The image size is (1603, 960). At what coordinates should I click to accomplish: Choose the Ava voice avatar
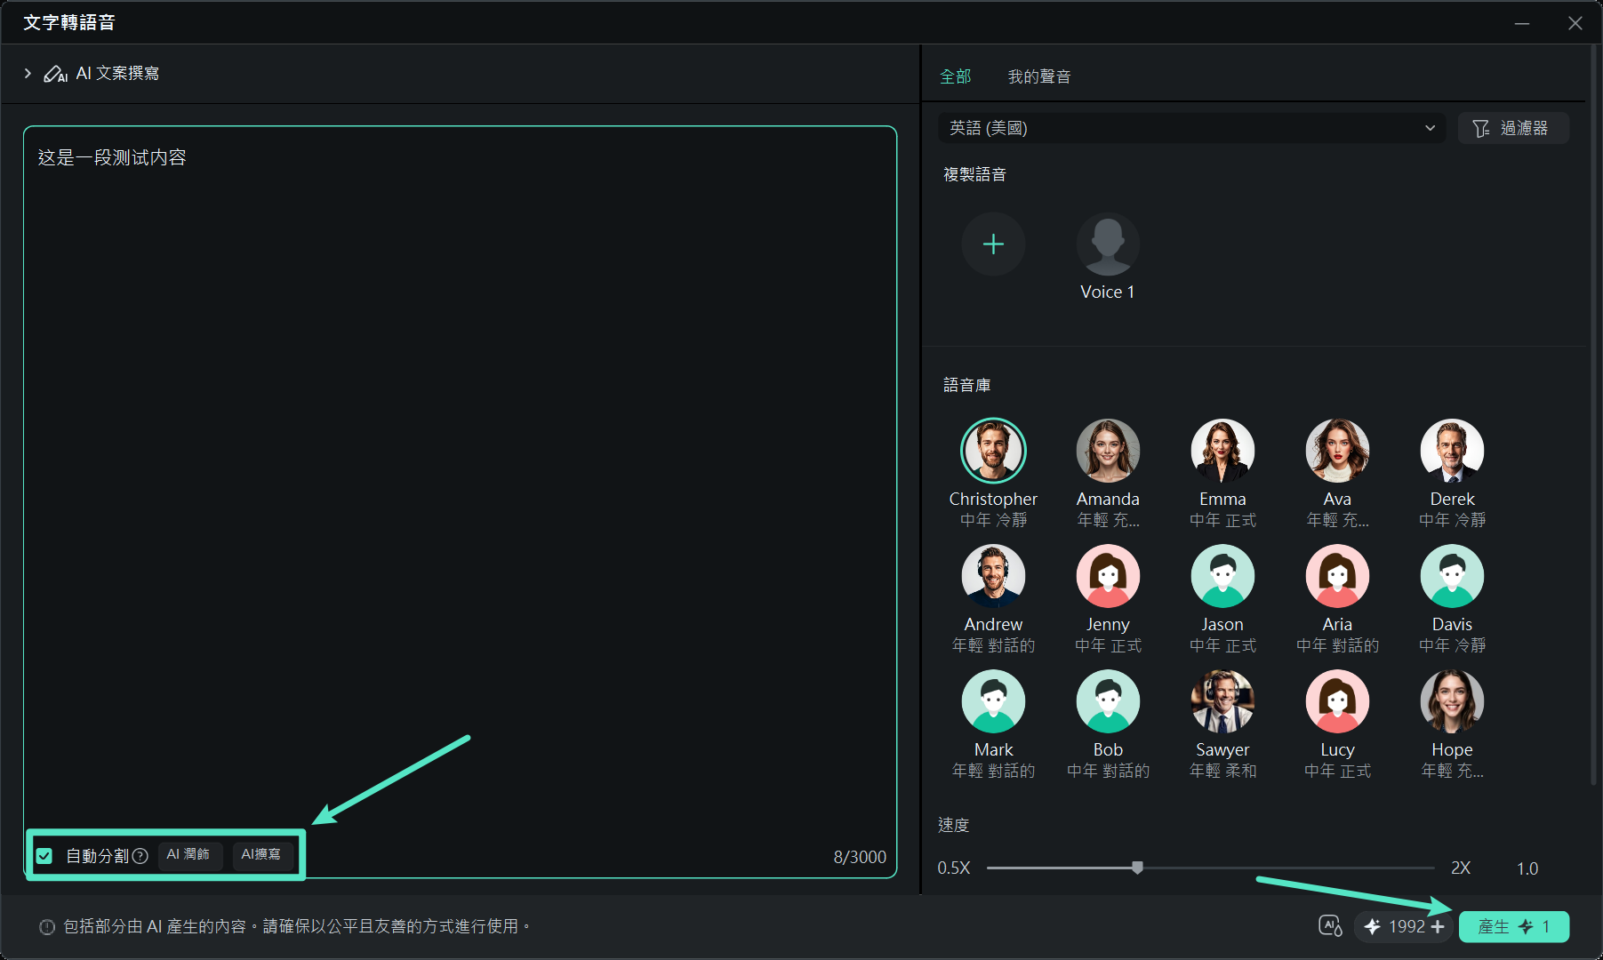click(x=1337, y=451)
